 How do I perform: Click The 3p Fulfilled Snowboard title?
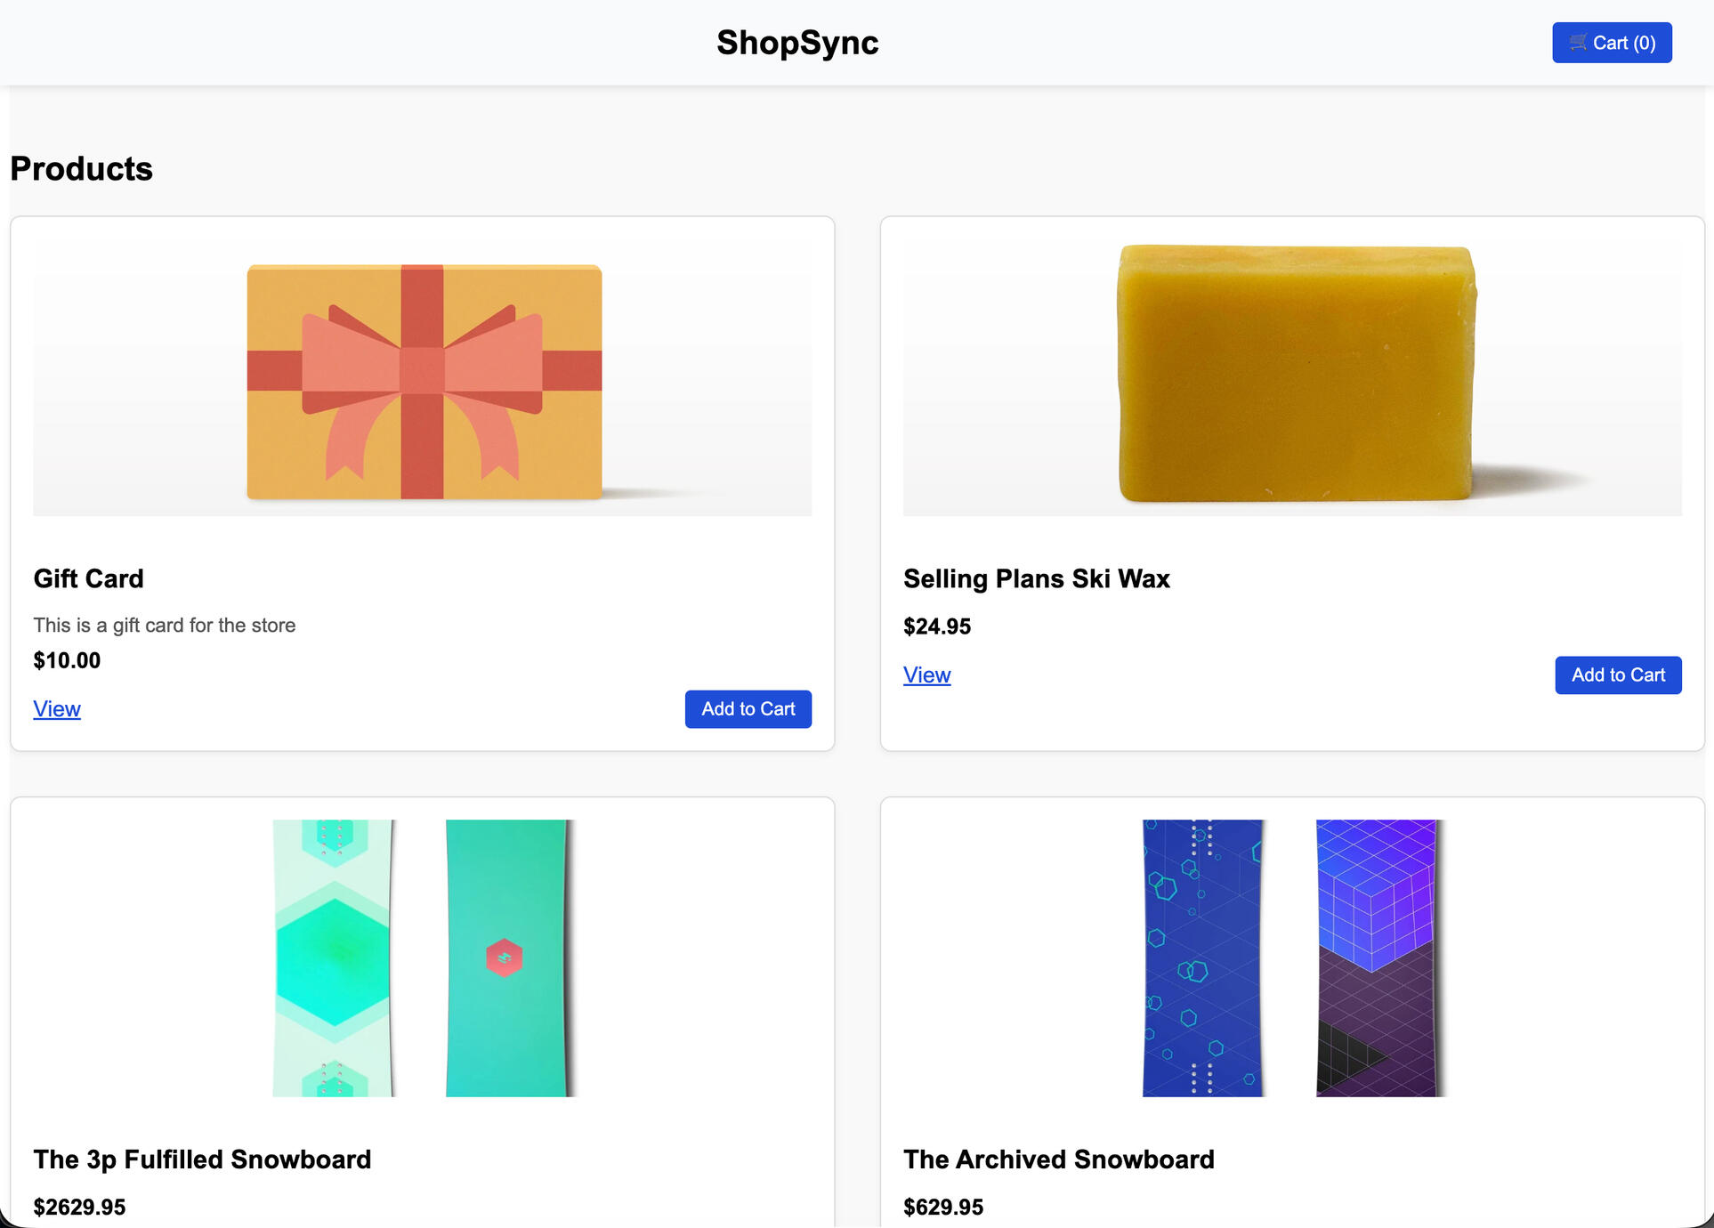pos(202,1159)
